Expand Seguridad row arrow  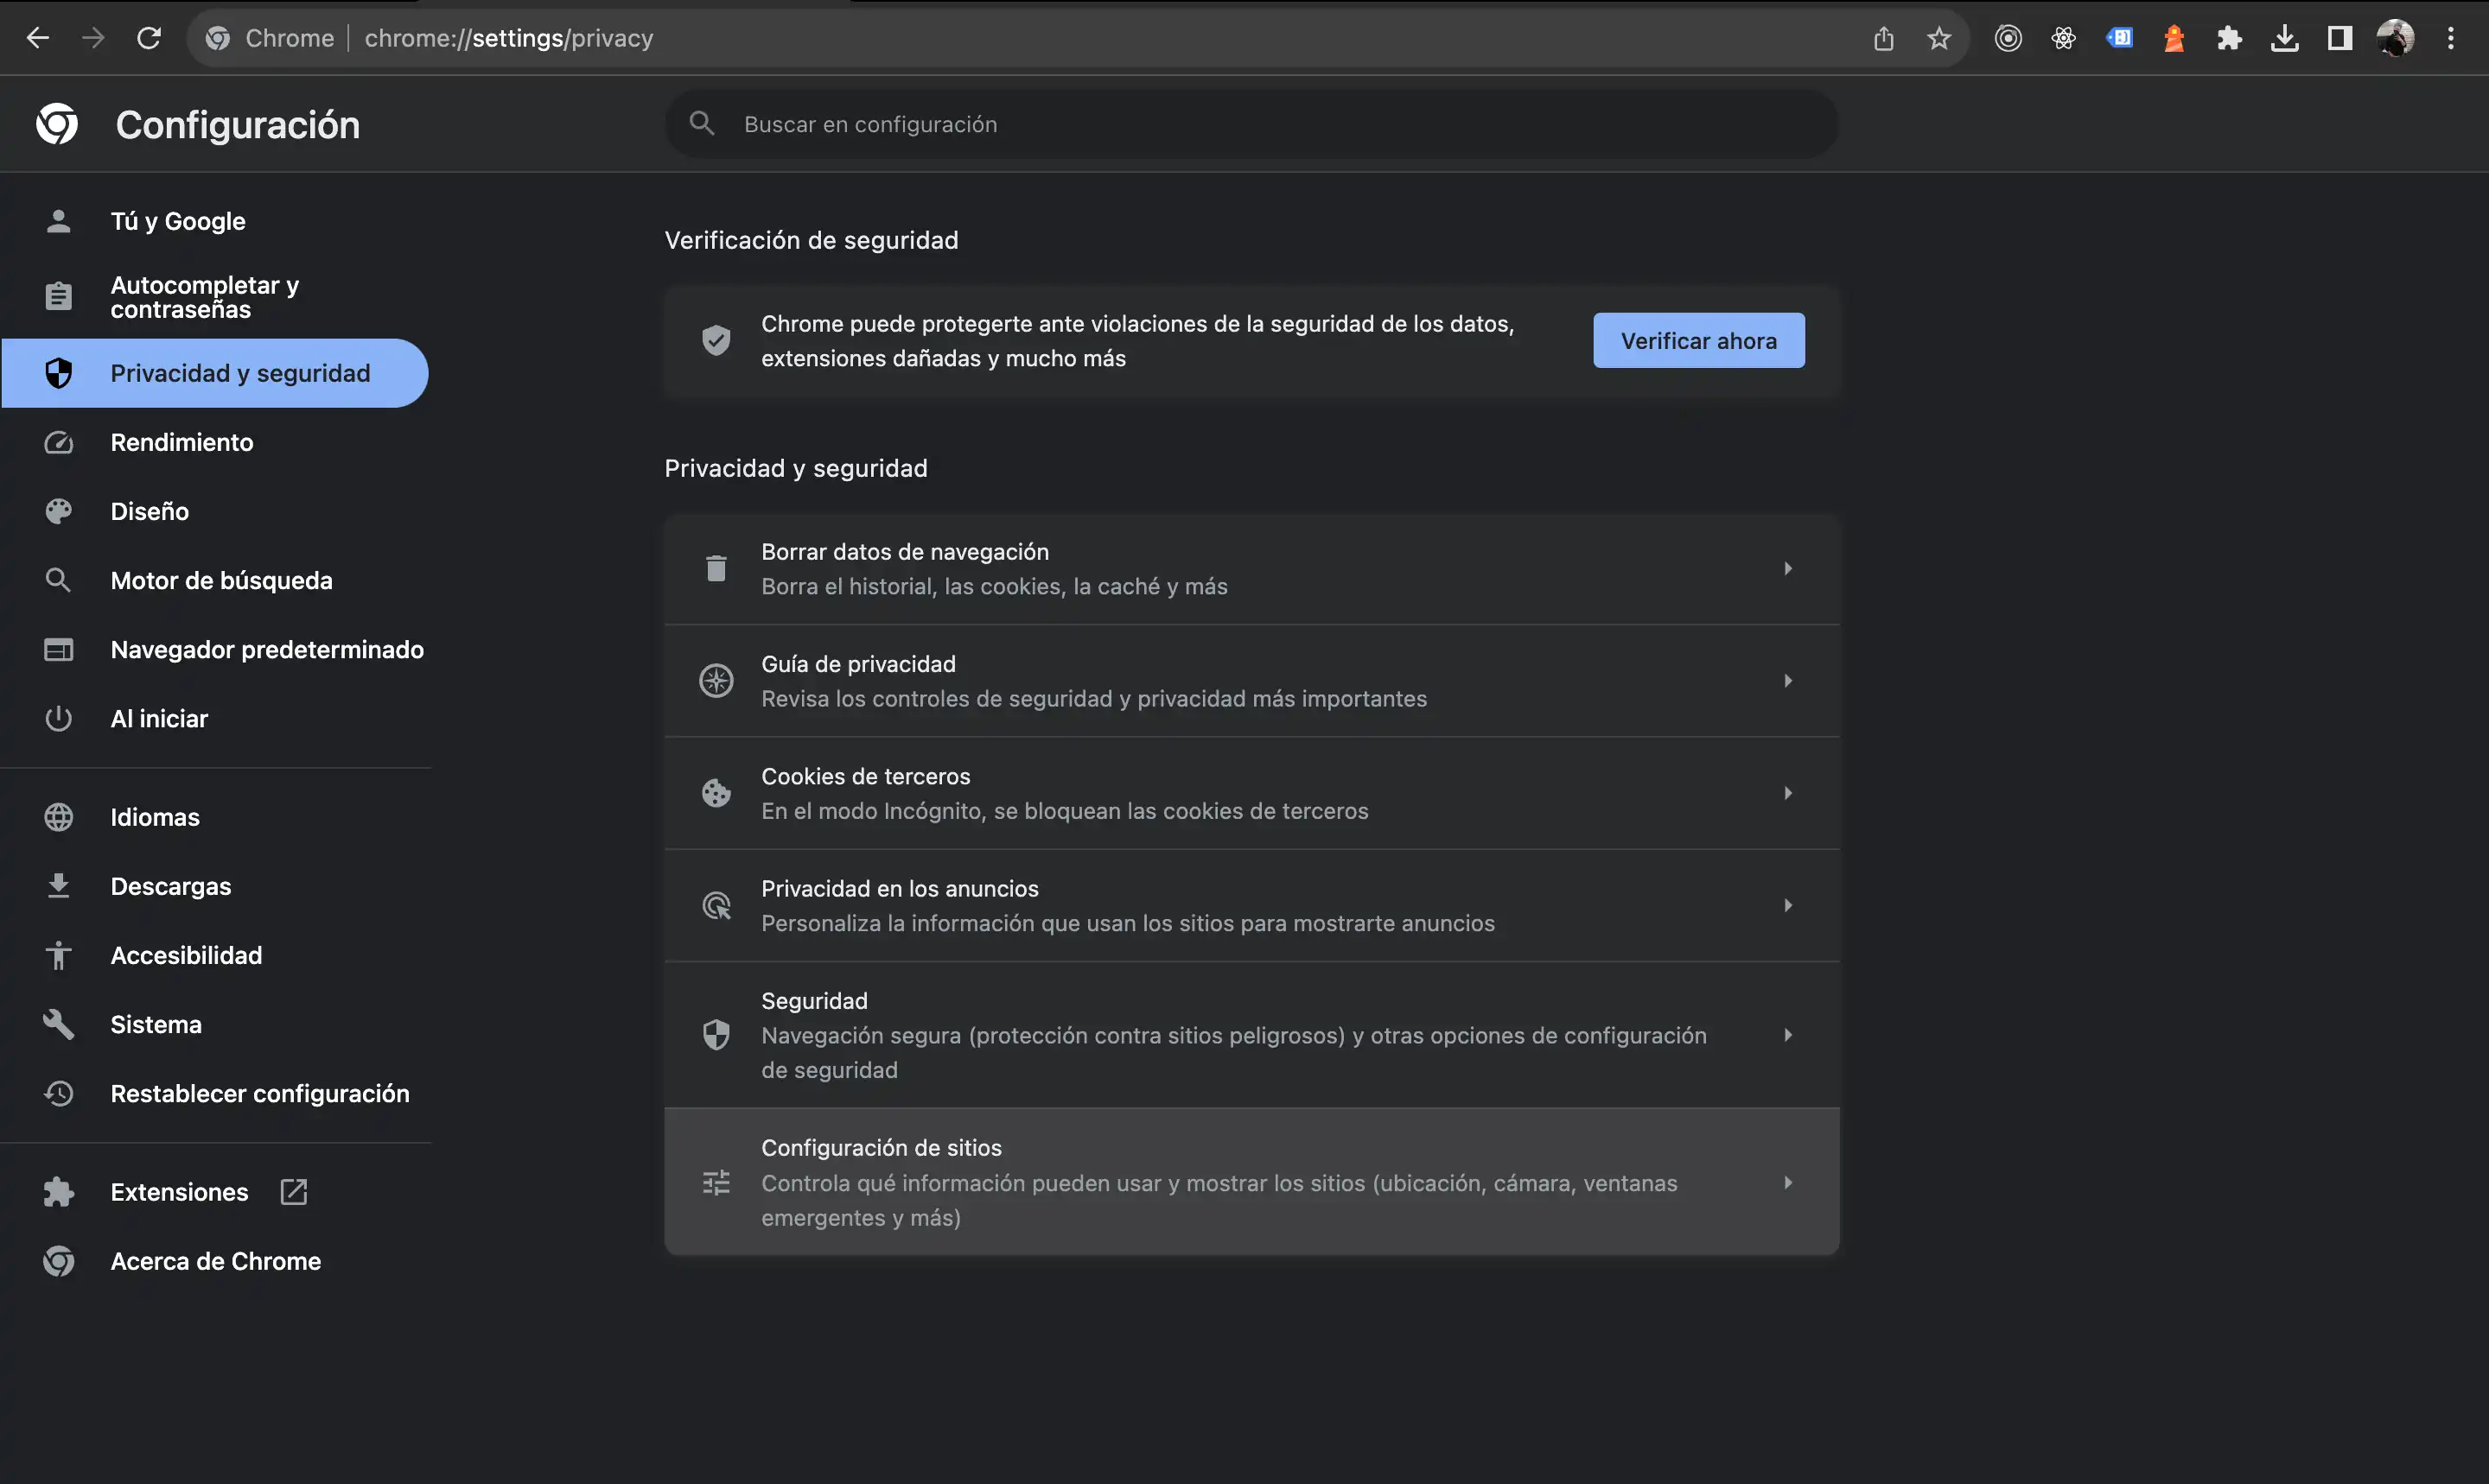point(1786,1035)
